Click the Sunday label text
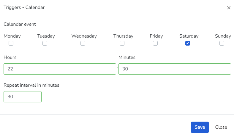The image size is (234, 137). tap(223, 36)
